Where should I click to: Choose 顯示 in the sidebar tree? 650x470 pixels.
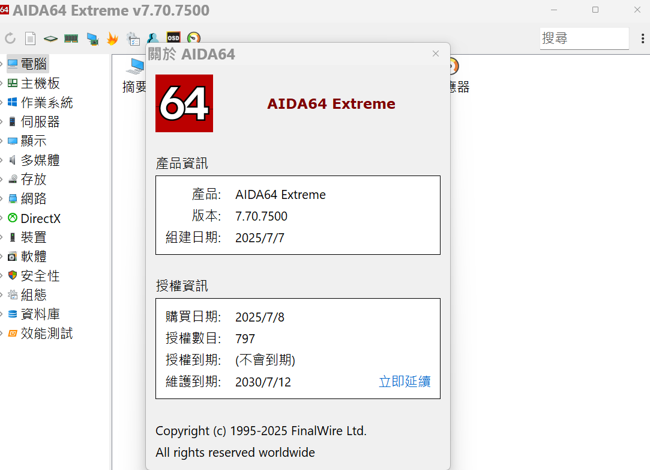point(28,141)
